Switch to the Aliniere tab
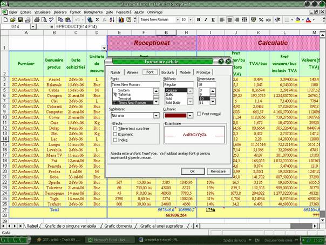The height and width of the screenshot is (245, 326). pyautogui.click(x=133, y=72)
